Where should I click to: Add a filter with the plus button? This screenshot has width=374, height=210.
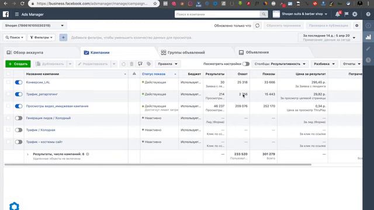pyautogui.click(x=63, y=37)
